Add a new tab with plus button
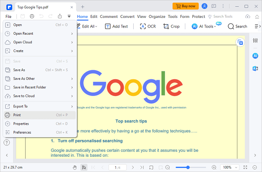Screen dimensions: 262x172 (83, 7)
